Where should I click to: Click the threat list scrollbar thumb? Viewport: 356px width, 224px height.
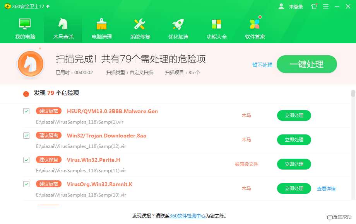pyautogui.click(x=353, y=93)
